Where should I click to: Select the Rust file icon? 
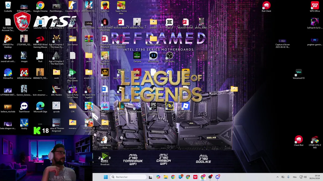(40, 57)
